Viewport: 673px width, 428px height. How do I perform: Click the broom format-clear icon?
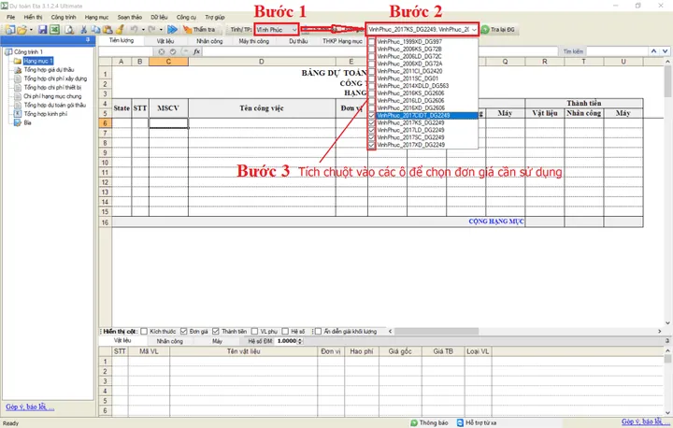tap(120, 30)
